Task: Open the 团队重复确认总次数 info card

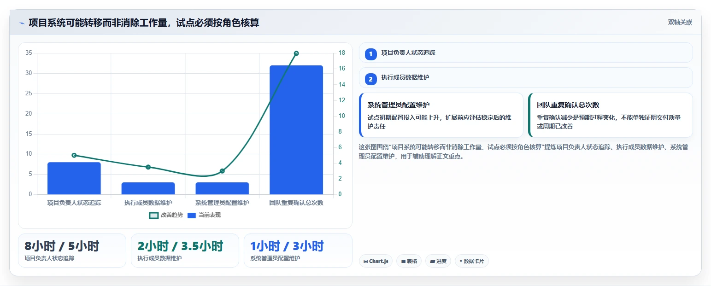Action: [611, 115]
